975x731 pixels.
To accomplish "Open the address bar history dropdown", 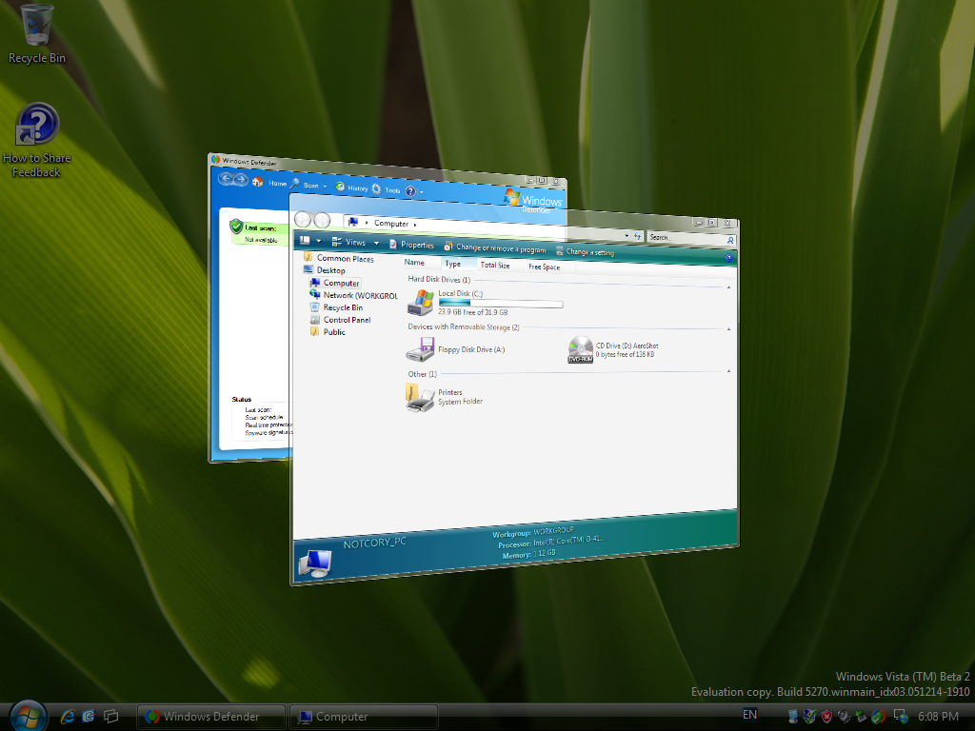I will (627, 236).
